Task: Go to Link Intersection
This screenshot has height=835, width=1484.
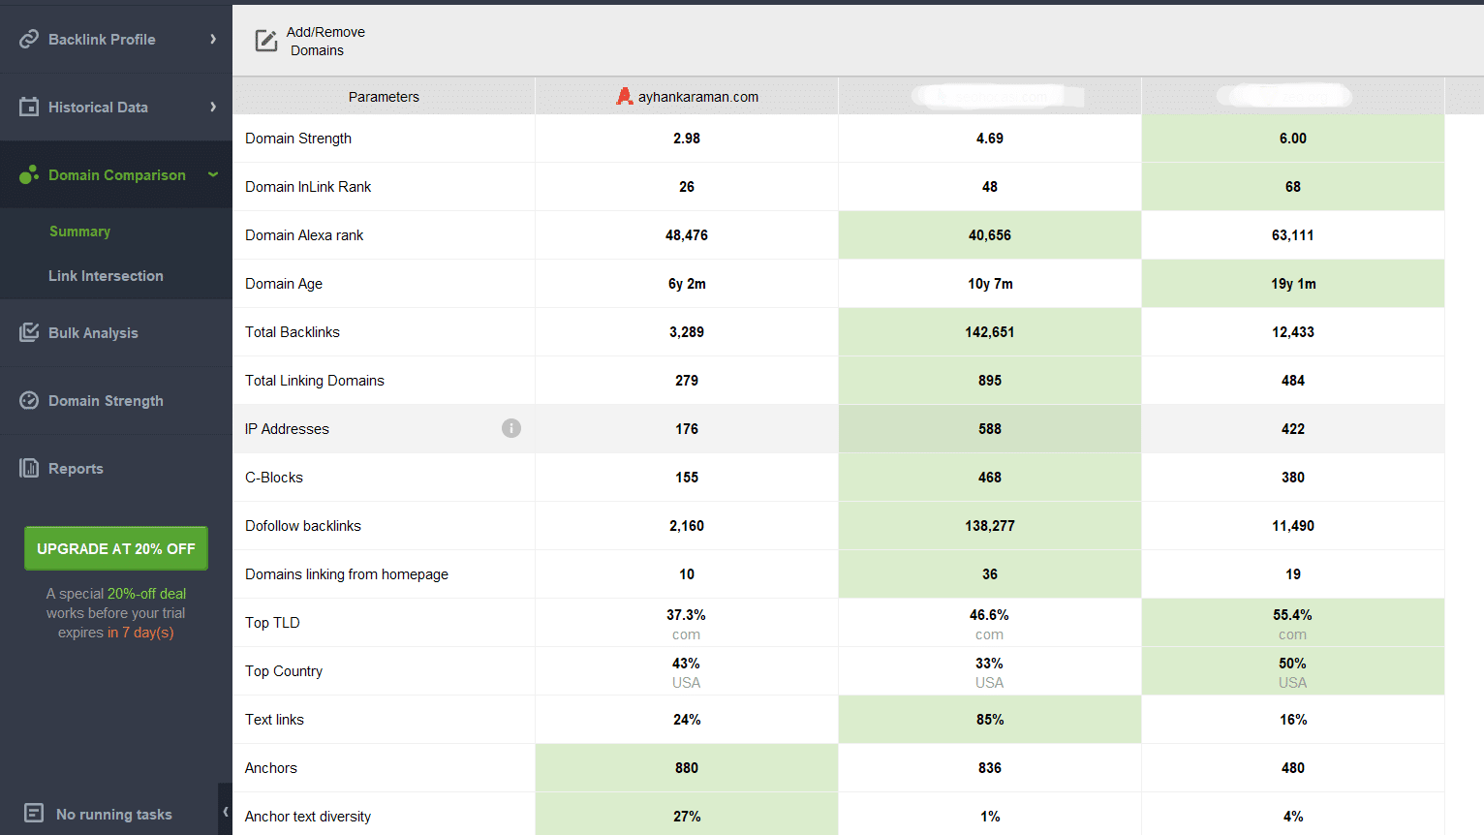Action: (106, 276)
